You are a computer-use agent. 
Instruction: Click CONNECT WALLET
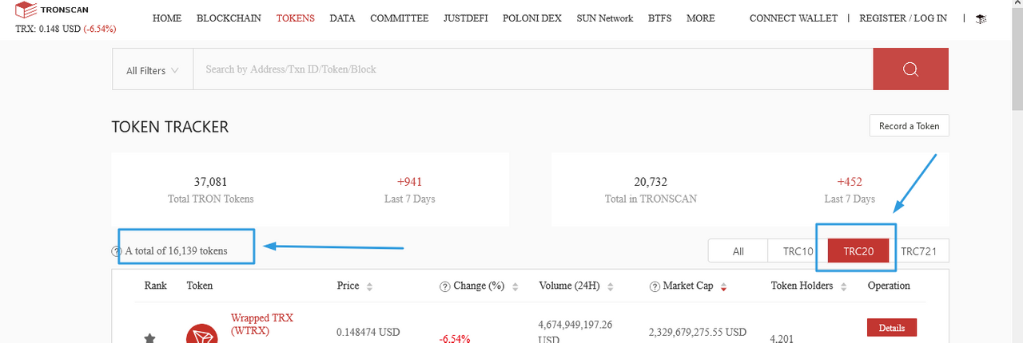794,18
